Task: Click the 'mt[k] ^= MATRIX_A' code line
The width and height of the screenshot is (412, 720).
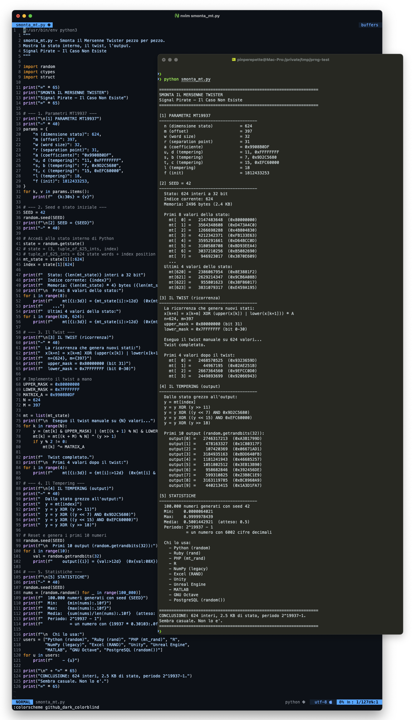Action: pos(64,447)
